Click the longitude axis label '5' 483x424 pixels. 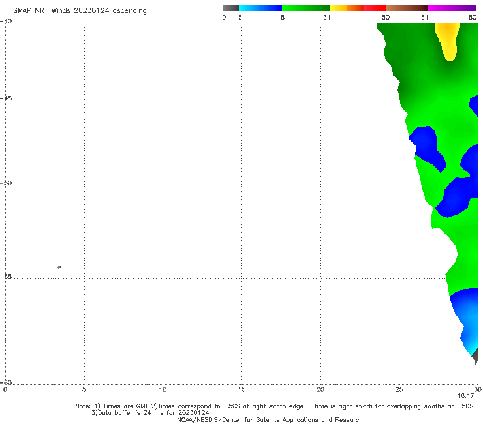coord(84,389)
